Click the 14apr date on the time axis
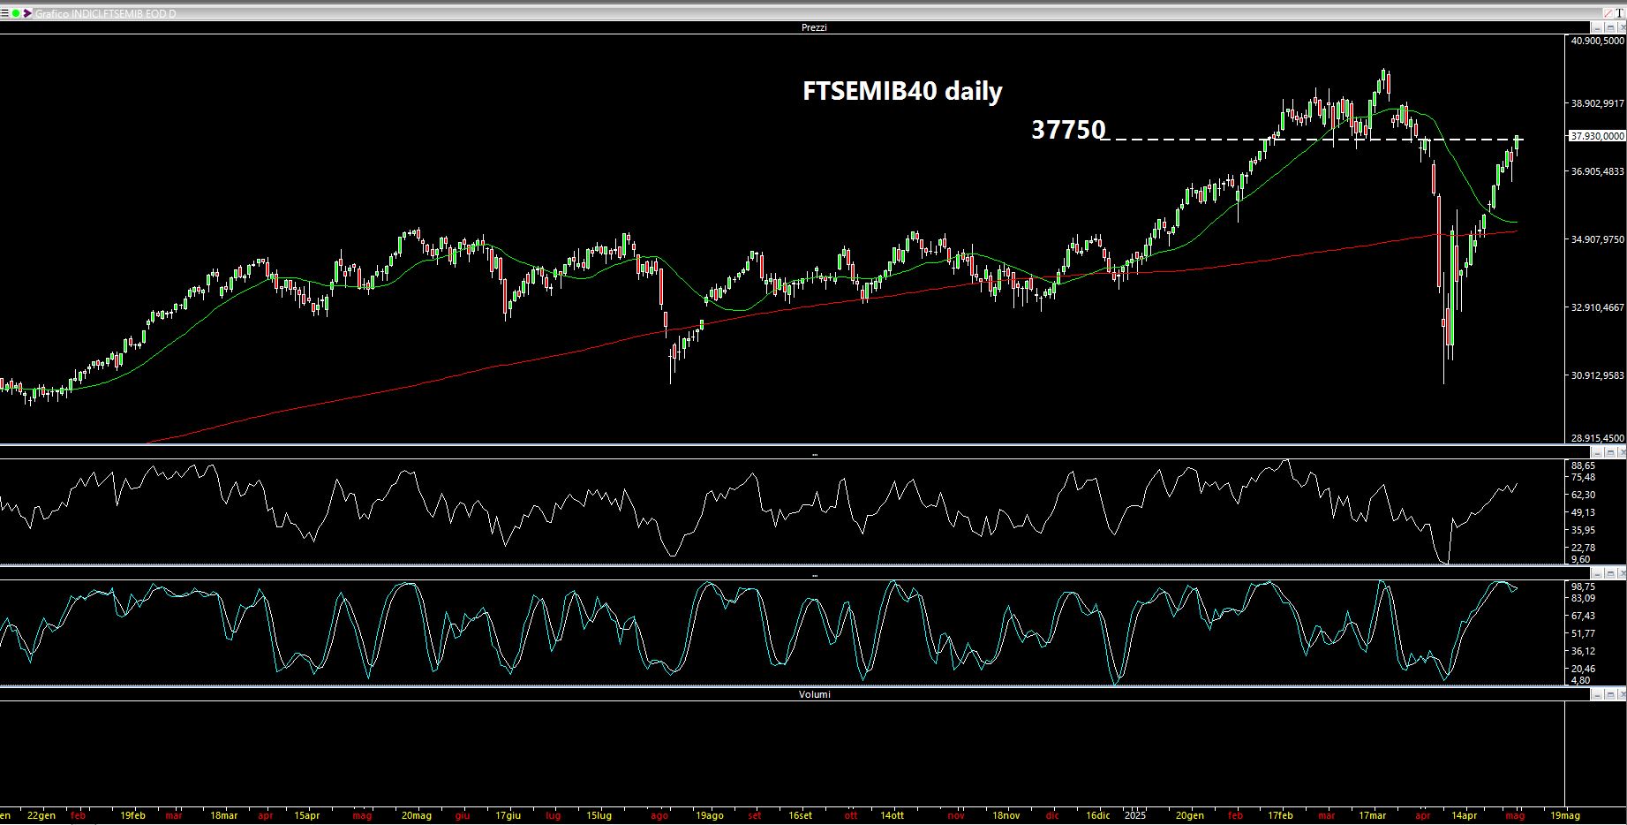This screenshot has width=1627, height=825. [1464, 815]
